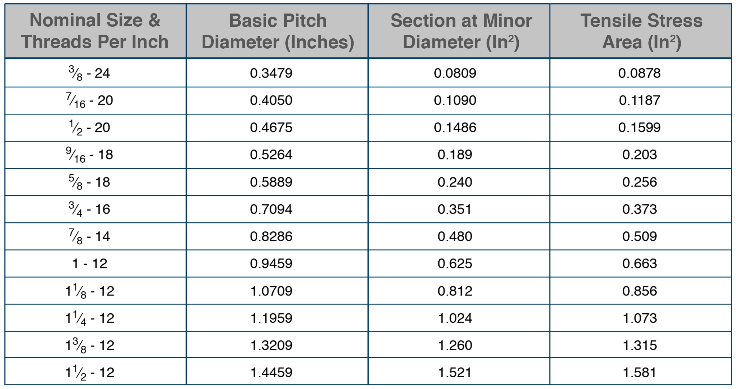Click the pitch diameter value 1.0709
The height and width of the screenshot is (389, 736).
pos(271,291)
